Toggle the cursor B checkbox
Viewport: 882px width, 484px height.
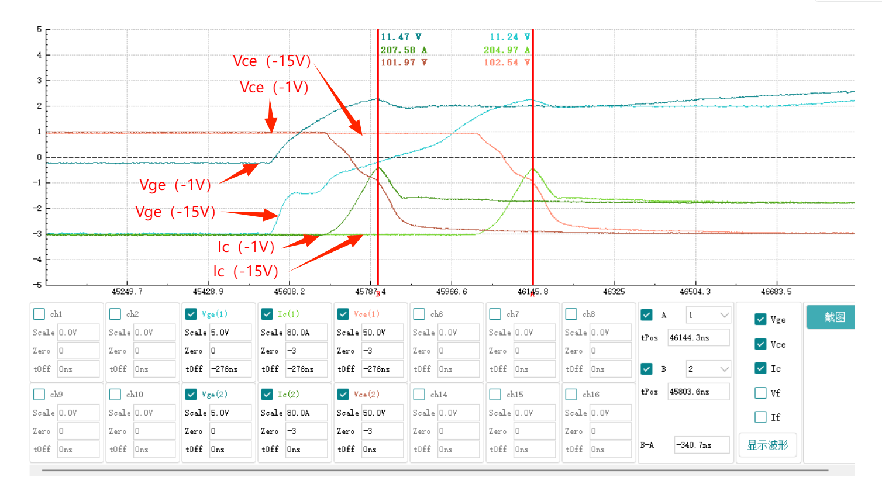pos(646,369)
